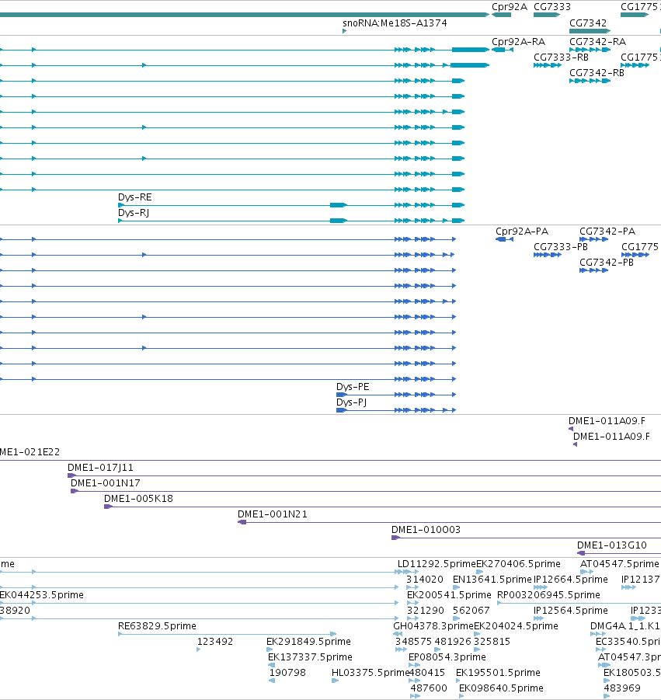The image size is (661, 700).
Task: Select the Cpr92A-RA transcript label
Action: tap(518, 42)
